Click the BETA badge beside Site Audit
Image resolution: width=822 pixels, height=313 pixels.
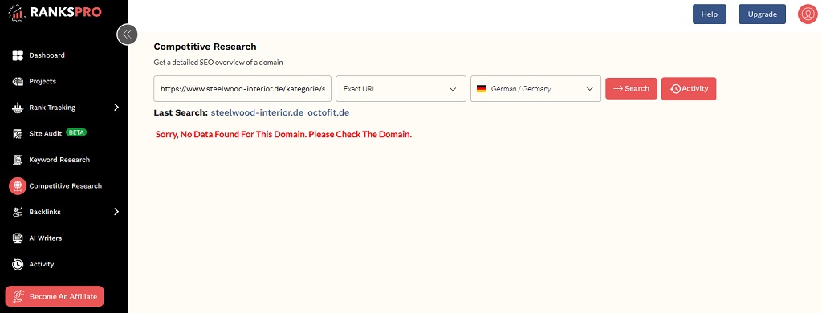click(x=76, y=132)
